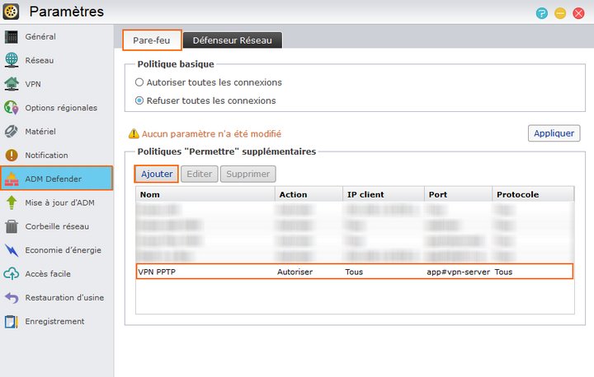This screenshot has height=377, width=594.
Task: Click the Mise à jour d'ADM arrow icon
Action: pyautogui.click(x=12, y=202)
